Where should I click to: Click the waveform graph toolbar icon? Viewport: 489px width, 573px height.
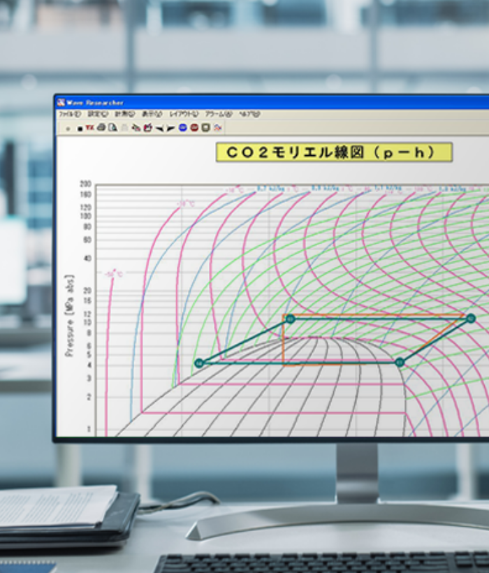point(218,128)
